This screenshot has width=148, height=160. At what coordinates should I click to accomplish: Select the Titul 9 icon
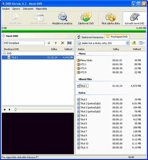(x=78, y=139)
